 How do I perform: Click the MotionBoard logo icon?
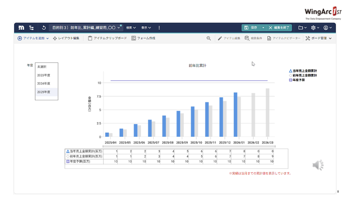point(21,28)
